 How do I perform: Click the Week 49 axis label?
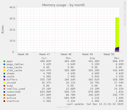(87, 54)
